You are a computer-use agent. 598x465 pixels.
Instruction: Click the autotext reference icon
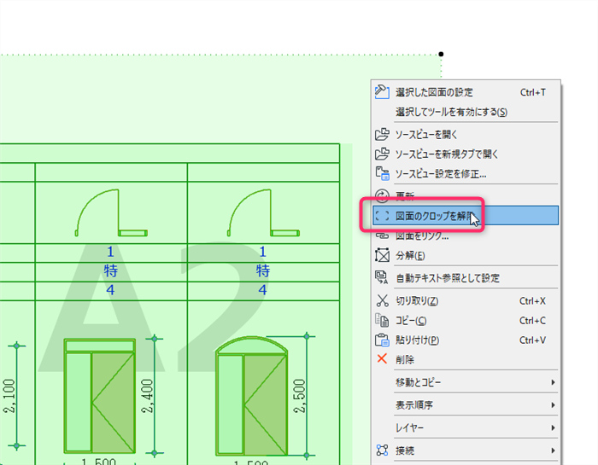(x=382, y=277)
